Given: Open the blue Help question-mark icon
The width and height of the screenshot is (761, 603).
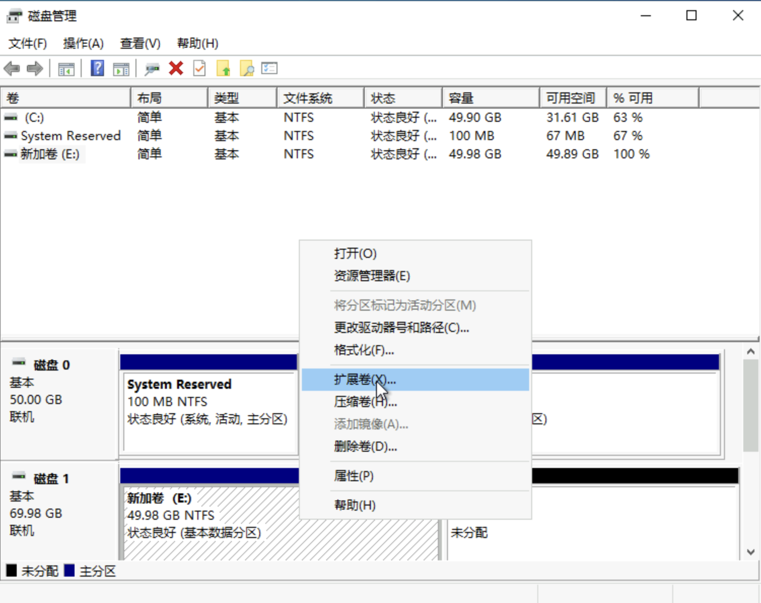Looking at the screenshot, I should click(x=97, y=68).
